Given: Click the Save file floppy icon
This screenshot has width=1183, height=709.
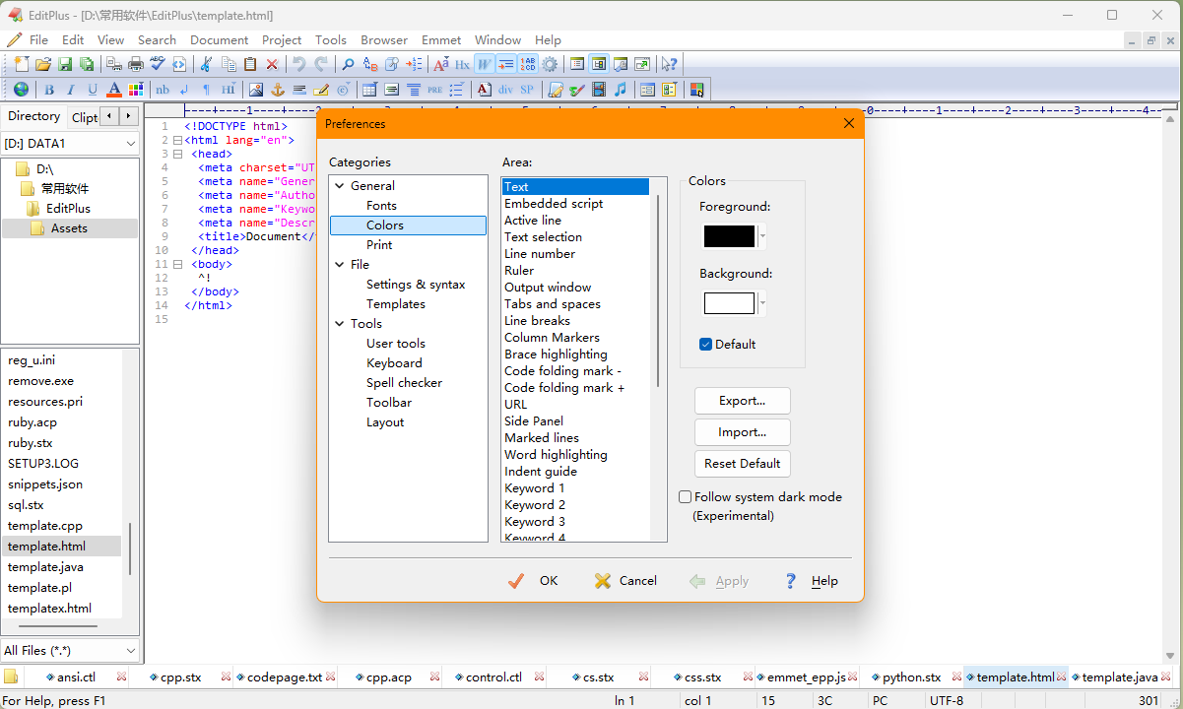Looking at the screenshot, I should click(65, 64).
